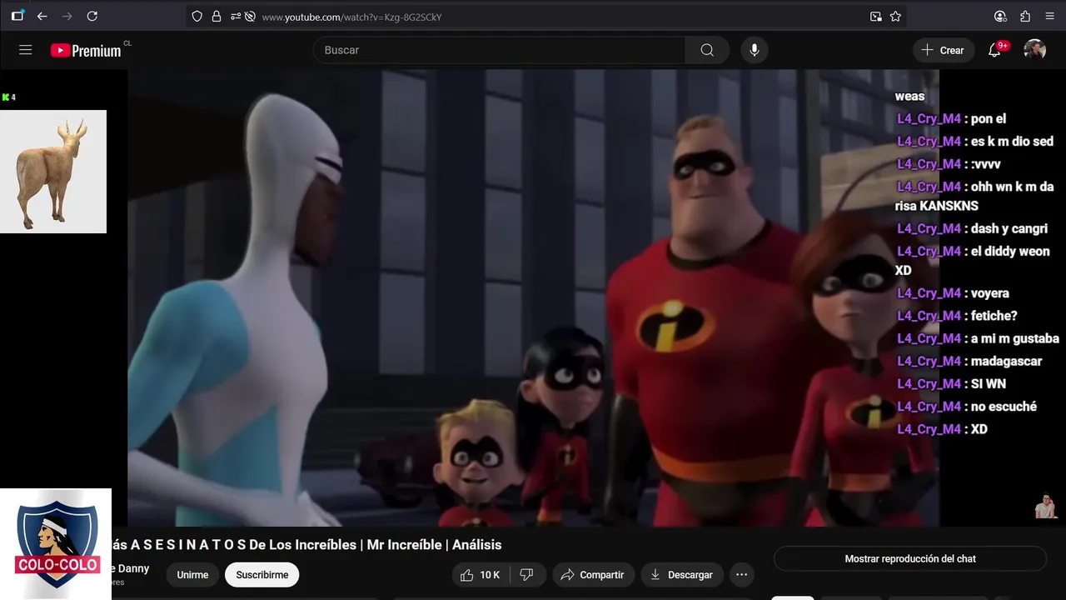Click the goat image thumbnail

(x=53, y=172)
